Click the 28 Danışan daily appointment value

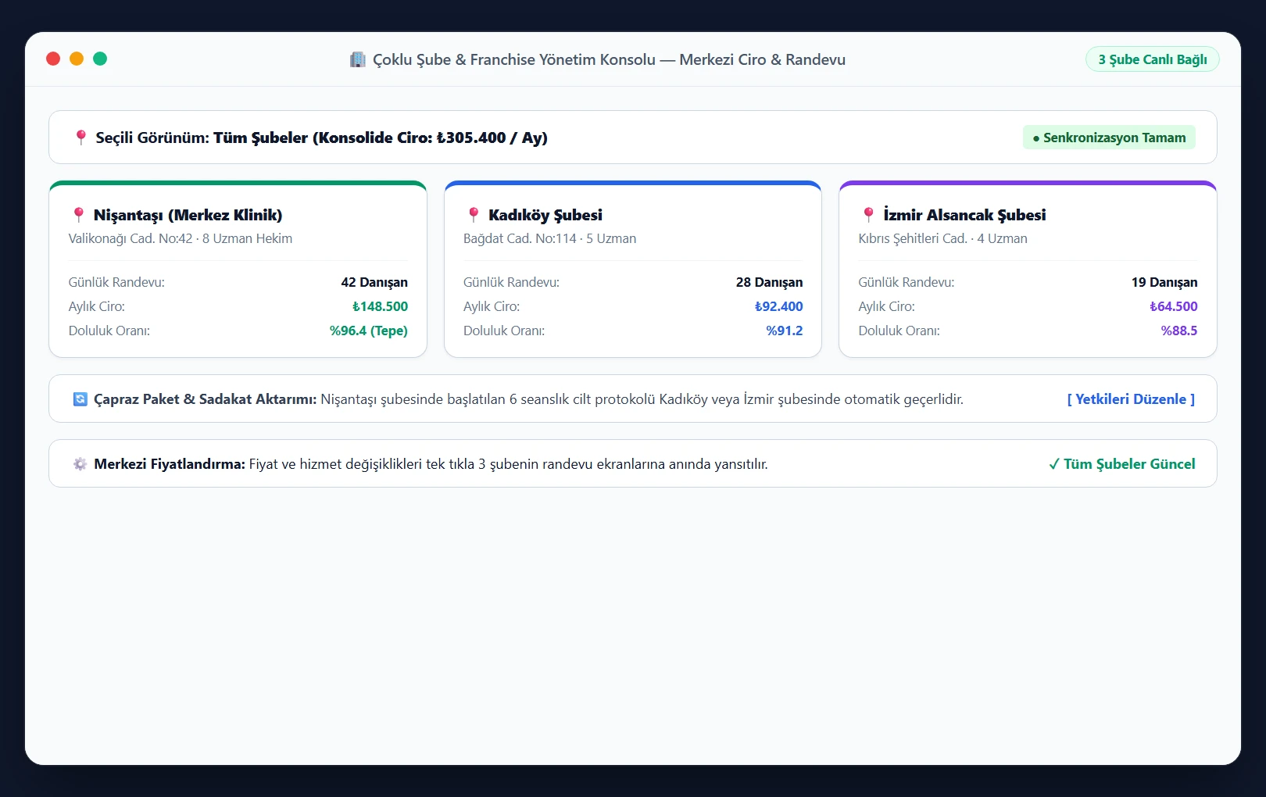tap(769, 282)
